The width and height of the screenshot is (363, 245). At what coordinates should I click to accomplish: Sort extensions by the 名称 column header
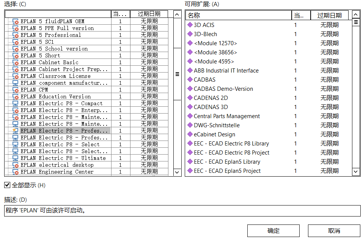click(238, 15)
